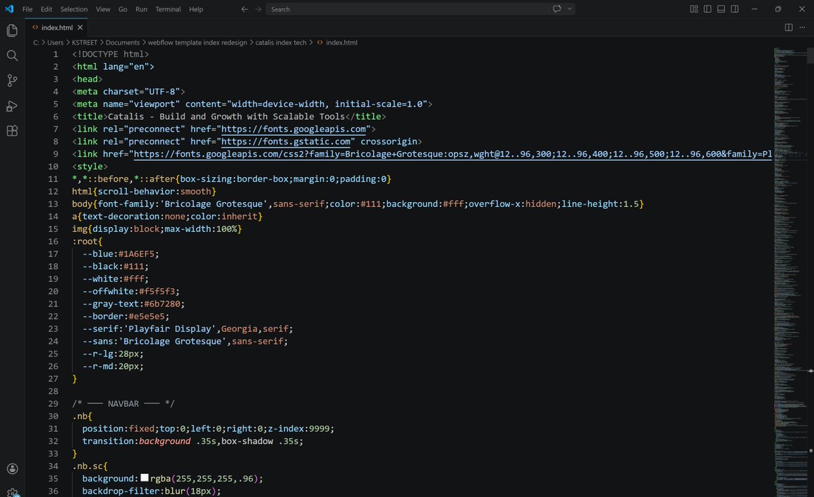The width and height of the screenshot is (814, 497).
Task: Open the File menu
Action: pos(27,9)
